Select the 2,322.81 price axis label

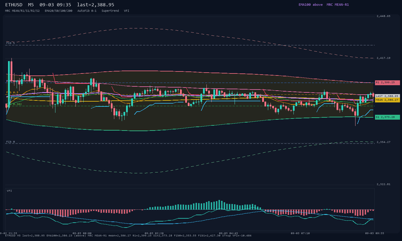[x=384, y=184]
